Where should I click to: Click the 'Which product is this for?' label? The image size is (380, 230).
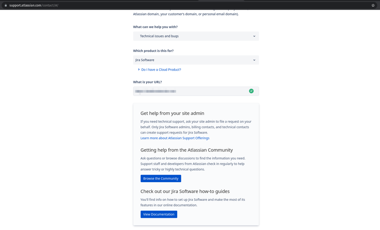[x=153, y=51]
